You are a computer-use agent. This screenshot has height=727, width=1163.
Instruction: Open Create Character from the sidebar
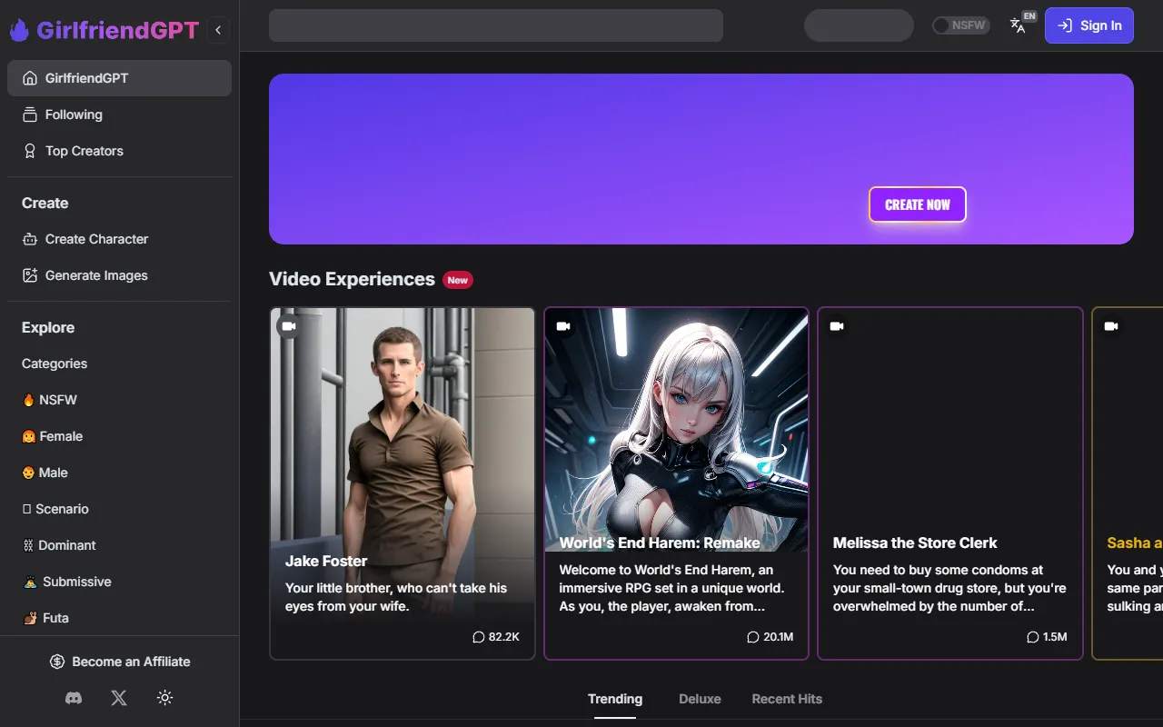point(96,239)
